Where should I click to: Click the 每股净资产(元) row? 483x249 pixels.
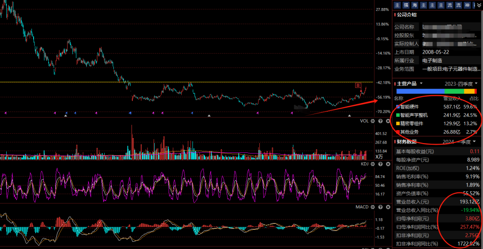(438, 160)
